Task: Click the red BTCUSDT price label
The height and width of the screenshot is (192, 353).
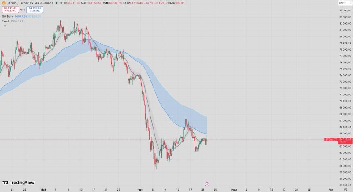Action: (x=331, y=140)
